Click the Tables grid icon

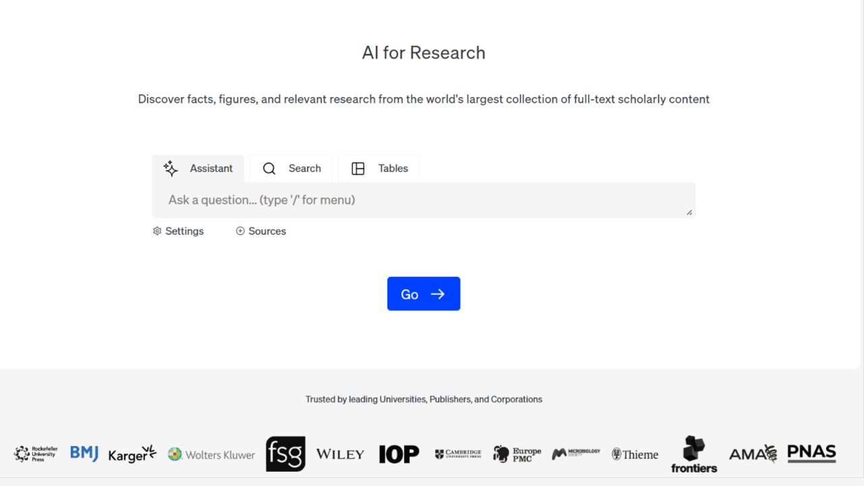358,169
